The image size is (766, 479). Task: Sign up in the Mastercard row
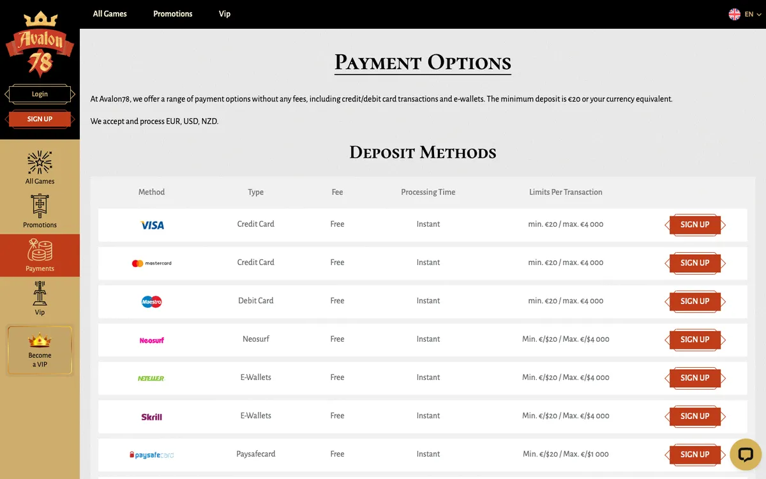click(x=695, y=263)
